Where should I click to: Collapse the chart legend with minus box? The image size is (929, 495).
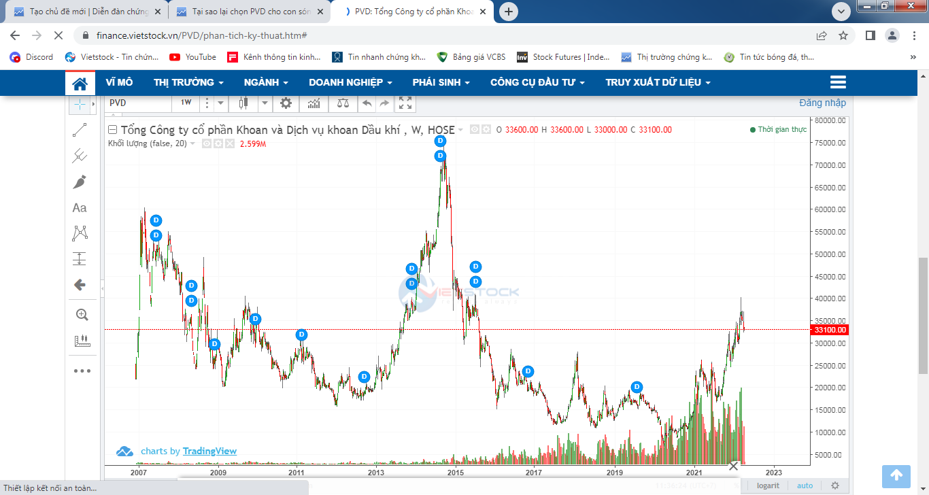pos(113,130)
